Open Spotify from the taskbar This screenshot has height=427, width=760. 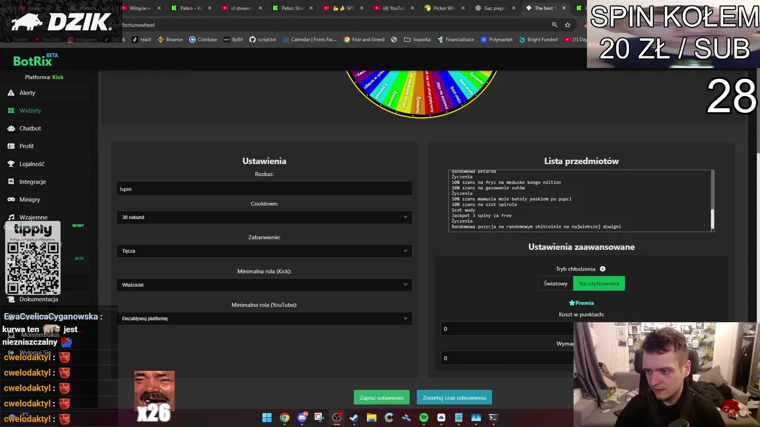[x=424, y=418]
